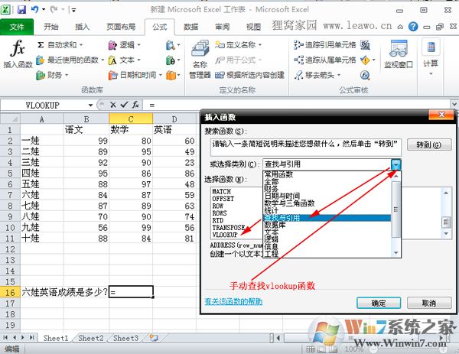Click Trace Dependents (追踪从属单元格)
Viewport: 459px width, 354px height.
pos(324,60)
